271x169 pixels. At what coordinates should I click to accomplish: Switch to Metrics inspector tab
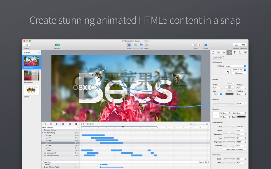click(x=224, y=52)
